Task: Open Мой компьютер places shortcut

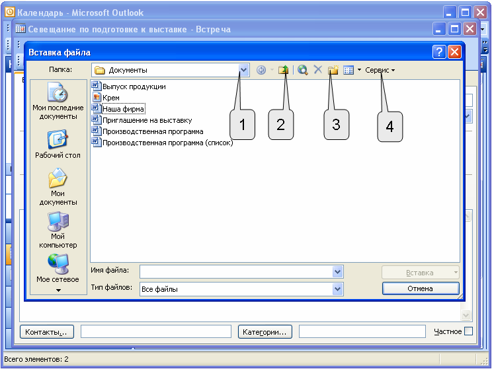Action: pos(58,230)
